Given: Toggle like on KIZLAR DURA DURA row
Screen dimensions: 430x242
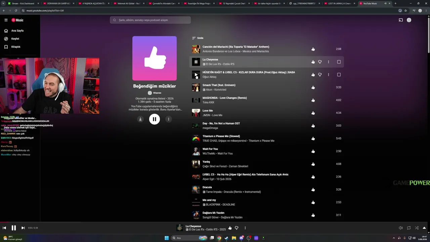Looking at the screenshot, I should point(313,75).
